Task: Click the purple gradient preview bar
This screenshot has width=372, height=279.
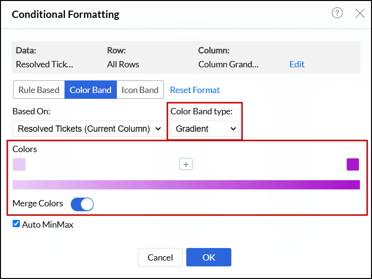Action: (x=186, y=185)
